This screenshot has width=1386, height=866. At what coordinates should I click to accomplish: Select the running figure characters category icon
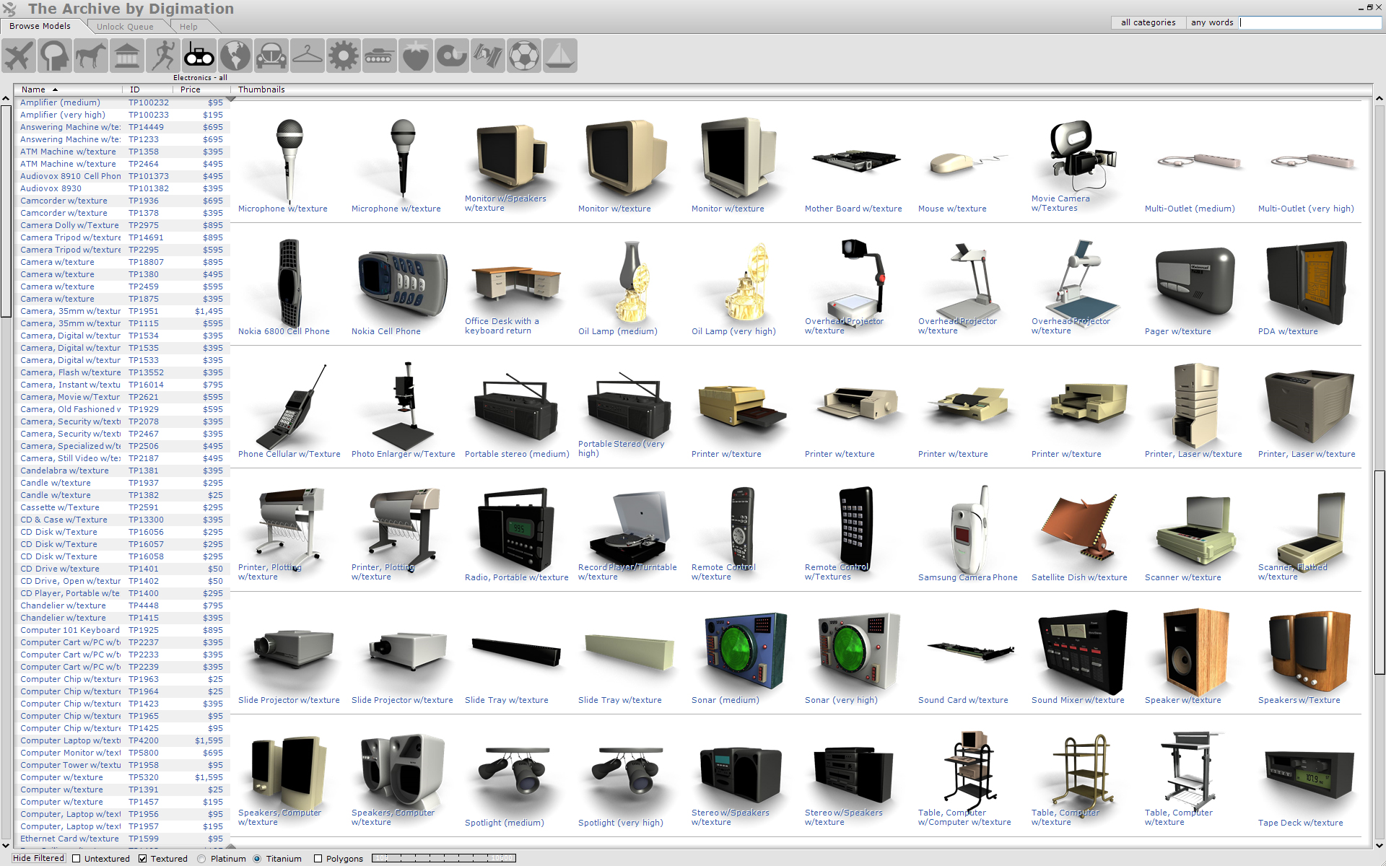point(163,56)
